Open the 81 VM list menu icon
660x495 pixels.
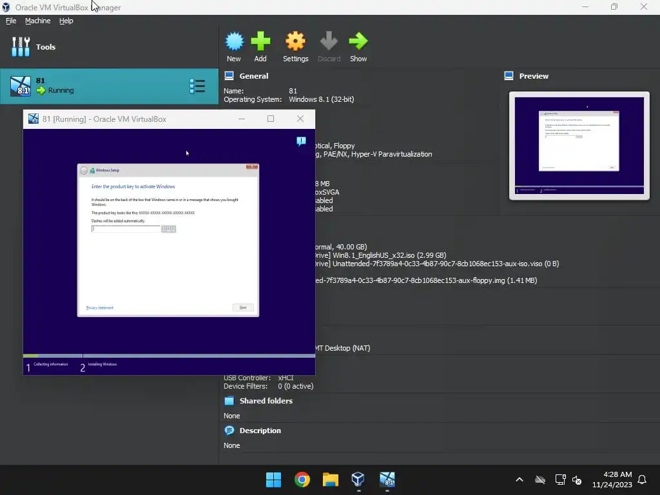tap(197, 86)
